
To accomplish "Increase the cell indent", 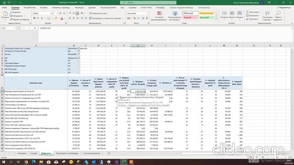I will pyautogui.click(x=86, y=18).
